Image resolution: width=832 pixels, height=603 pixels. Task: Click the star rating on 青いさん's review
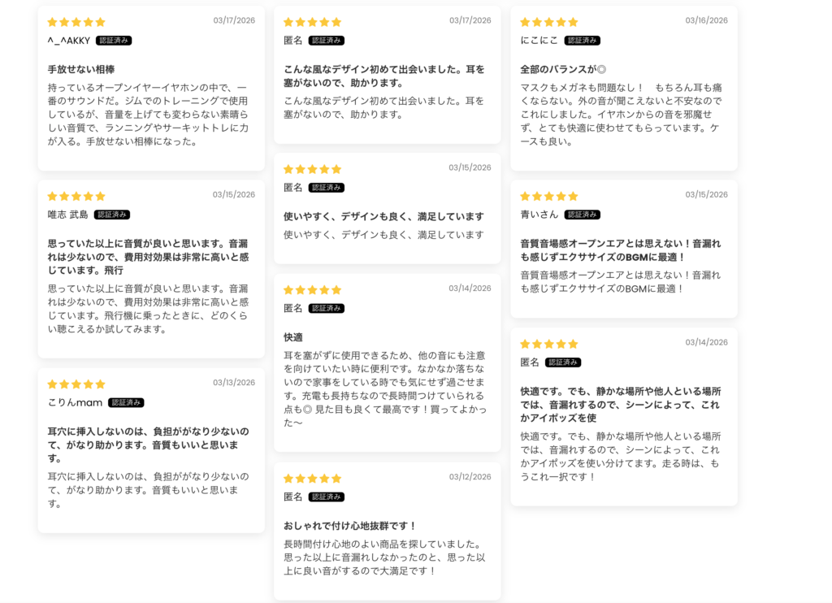pos(549,196)
